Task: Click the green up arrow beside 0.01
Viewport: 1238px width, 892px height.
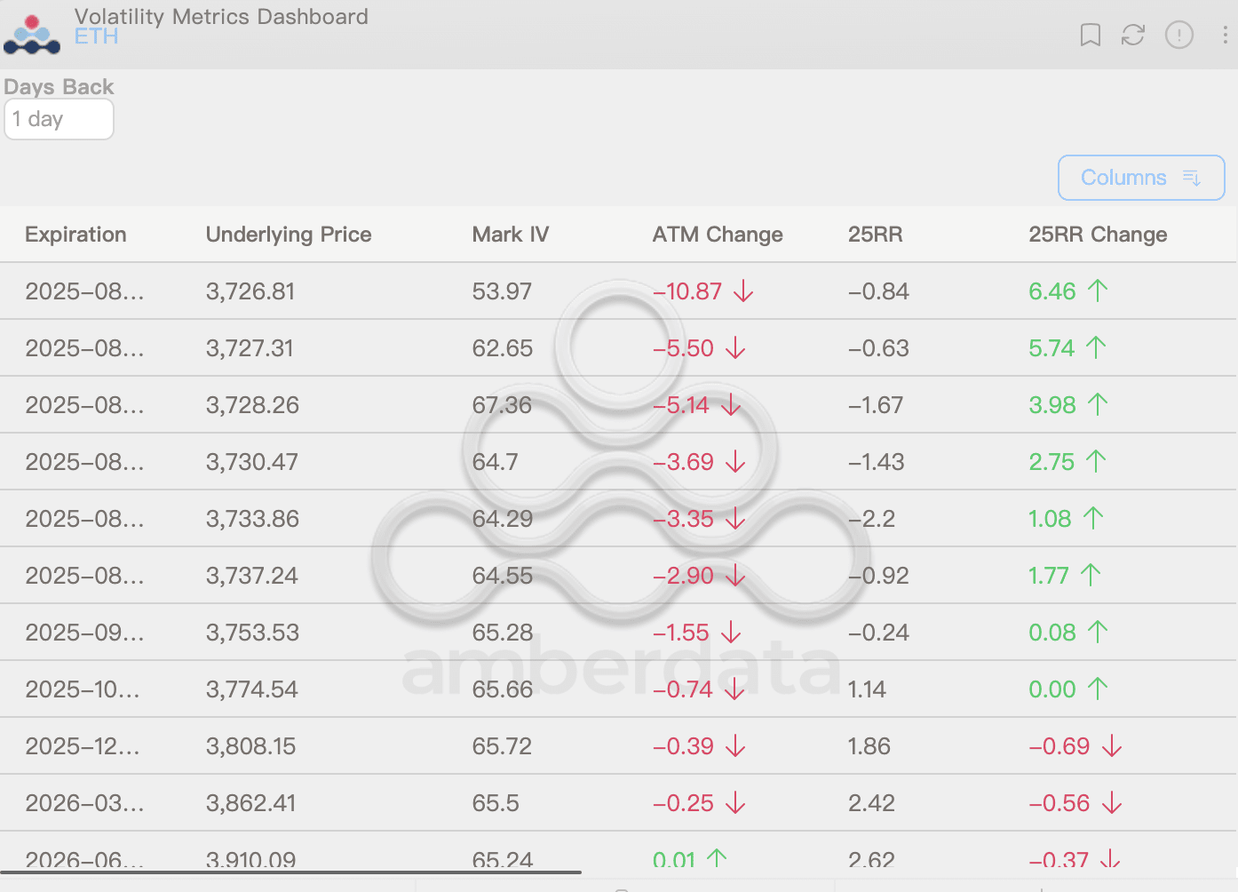Action: coord(716,859)
